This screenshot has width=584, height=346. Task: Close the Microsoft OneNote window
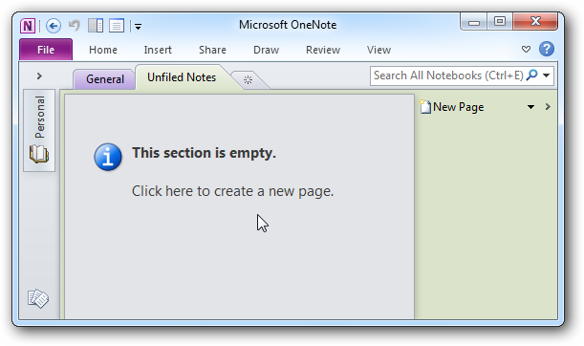535,21
